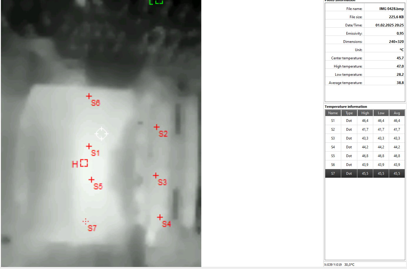Click the H high-temperature box marker
Viewport: 407px width, 269px height.
(84, 163)
